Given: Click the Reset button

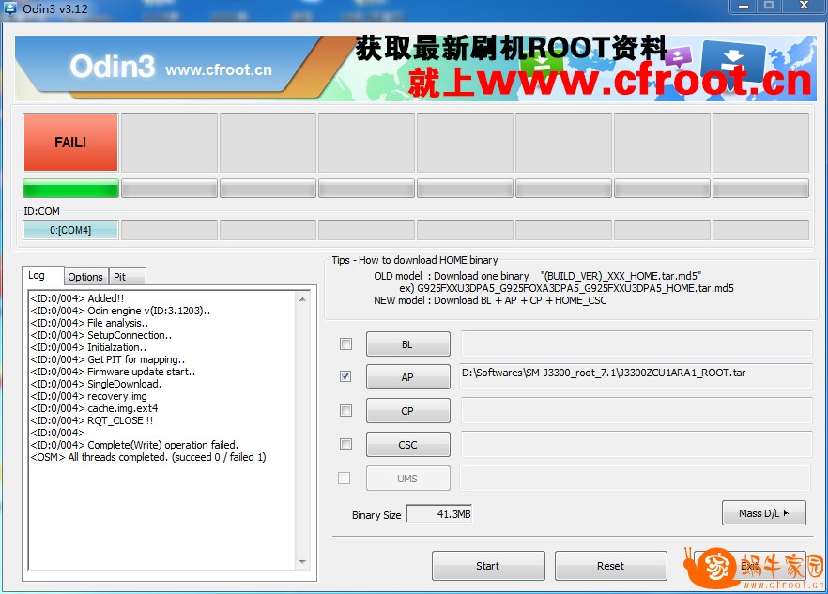Looking at the screenshot, I should coord(611,566).
